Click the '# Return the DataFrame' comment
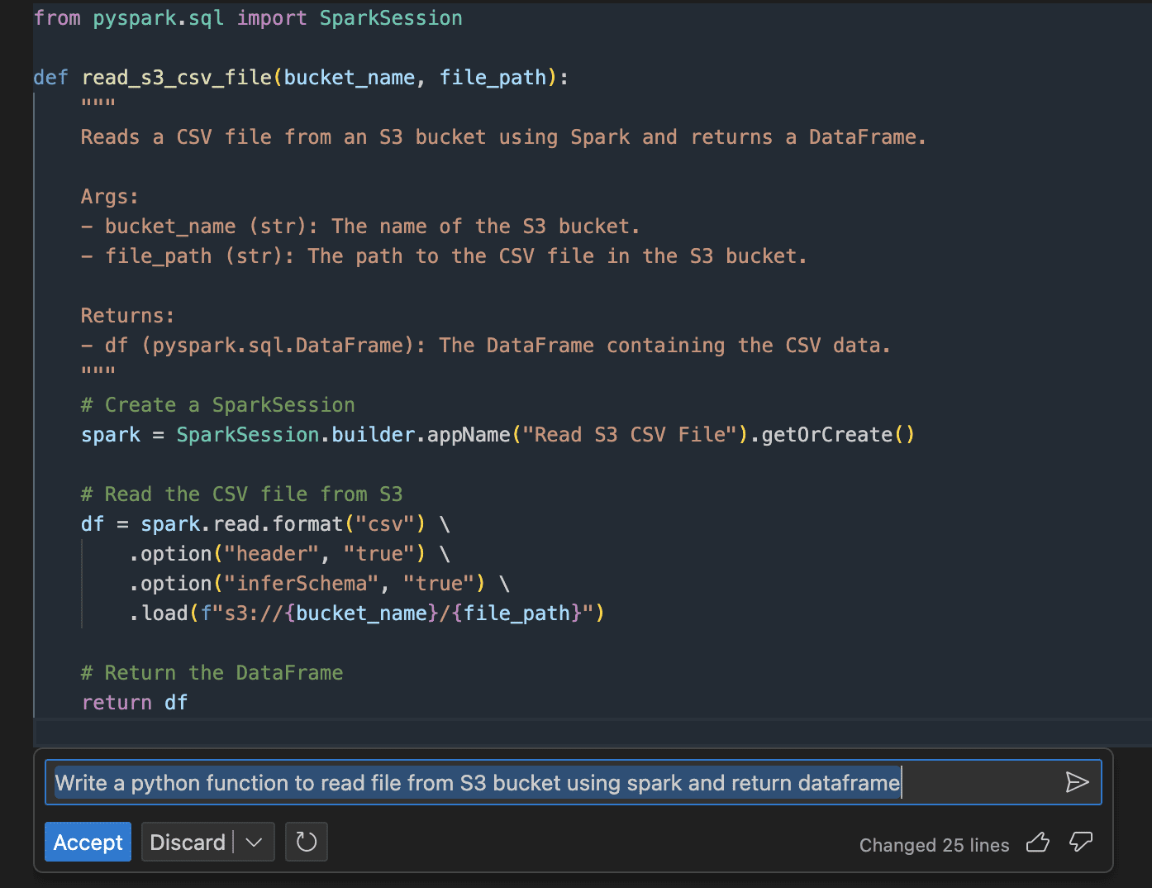The height and width of the screenshot is (888, 1152). (x=212, y=673)
